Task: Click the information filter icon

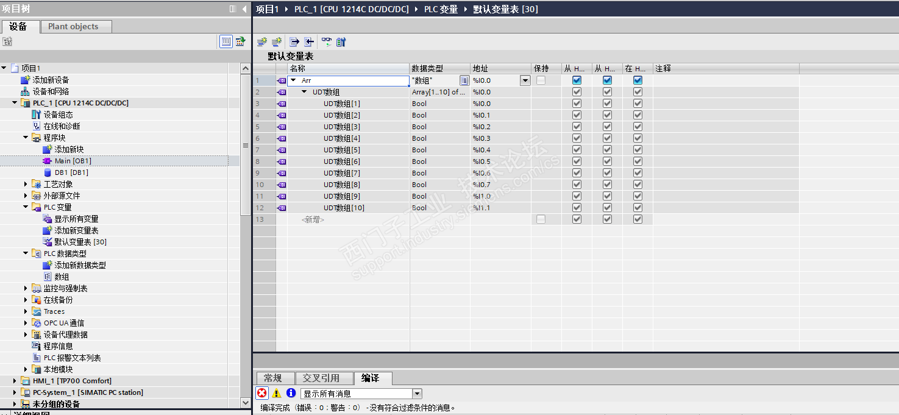Action: point(291,393)
